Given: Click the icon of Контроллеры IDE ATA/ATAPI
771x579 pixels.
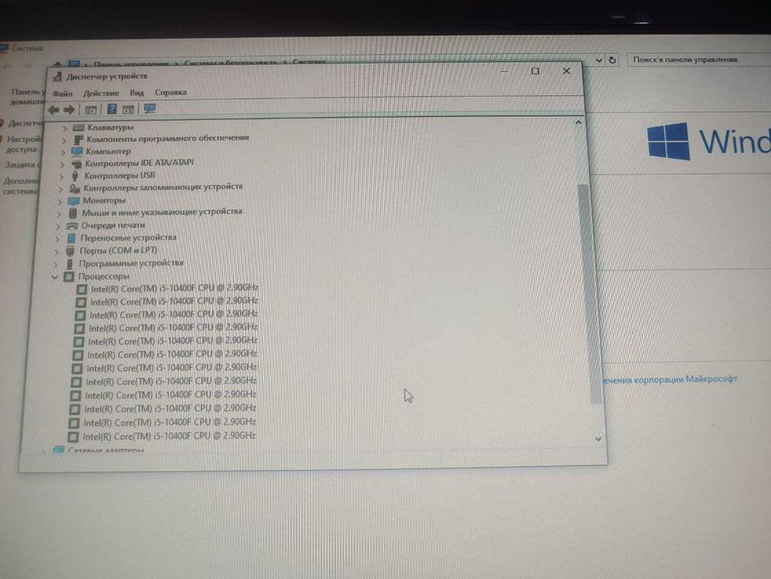Looking at the screenshot, I should 76,164.
